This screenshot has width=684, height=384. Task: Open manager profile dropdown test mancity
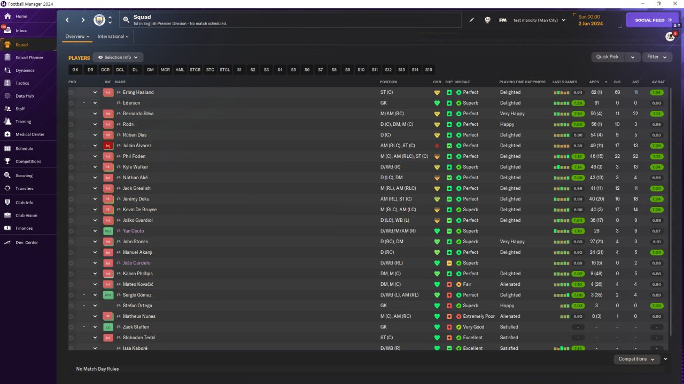pyautogui.click(x=539, y=20)
